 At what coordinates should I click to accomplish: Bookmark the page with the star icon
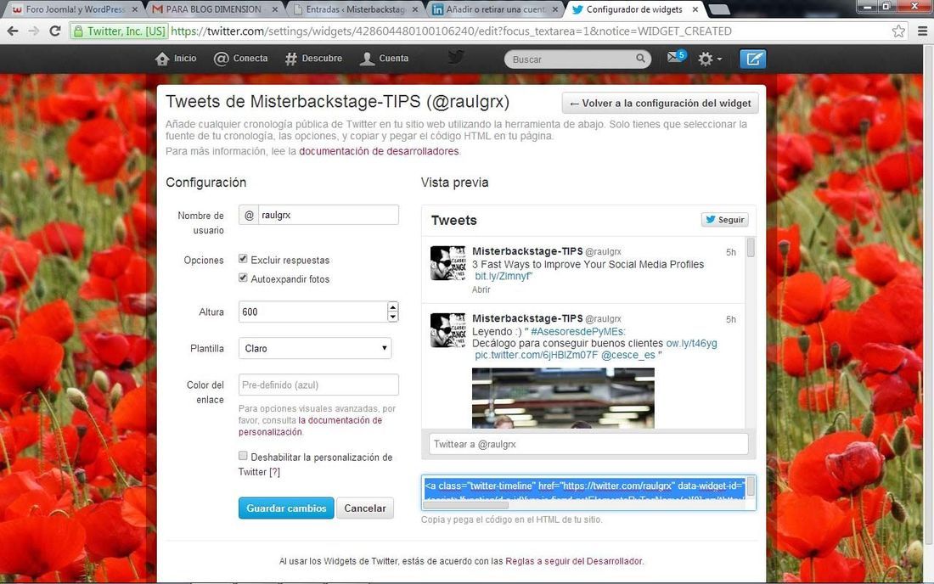pyautogui.click(x=898, y=31)
